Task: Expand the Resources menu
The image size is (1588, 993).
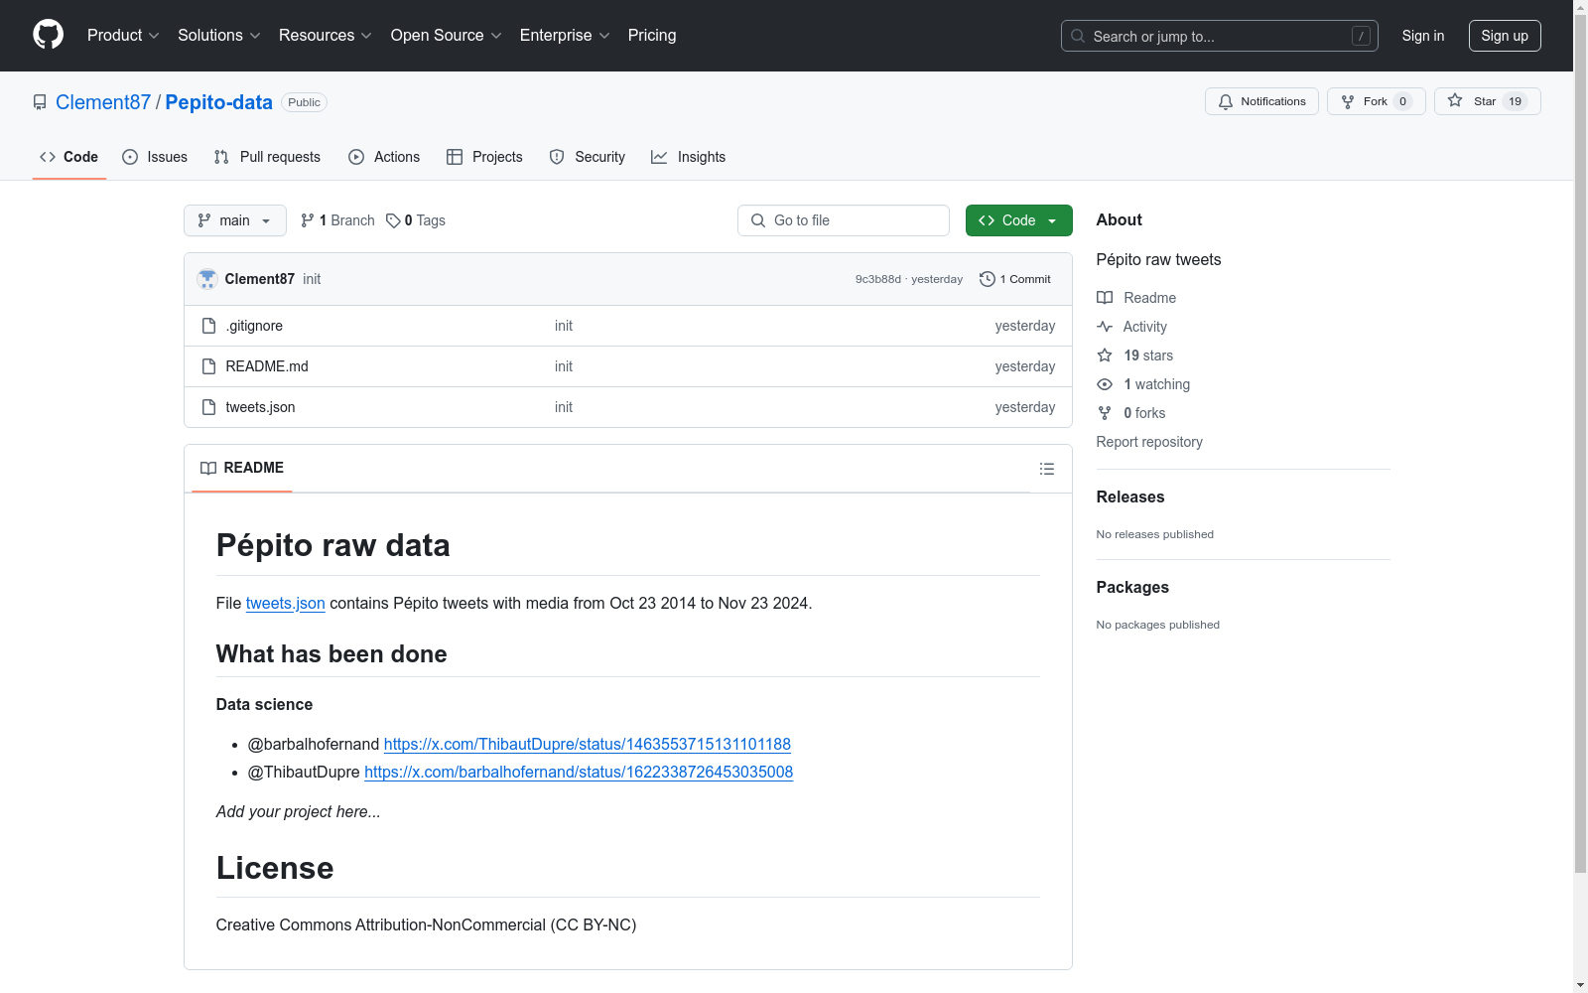Action: pos(326,35)
